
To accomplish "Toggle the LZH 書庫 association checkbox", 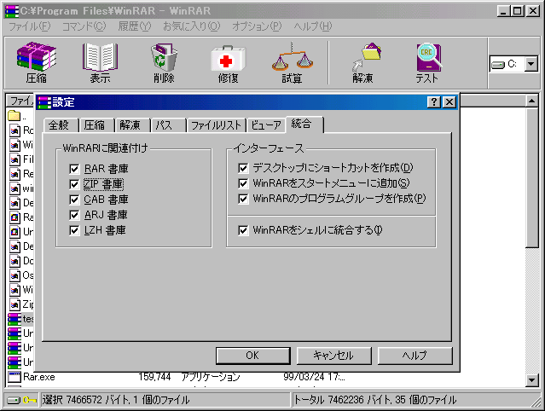I will click(74, 230).
